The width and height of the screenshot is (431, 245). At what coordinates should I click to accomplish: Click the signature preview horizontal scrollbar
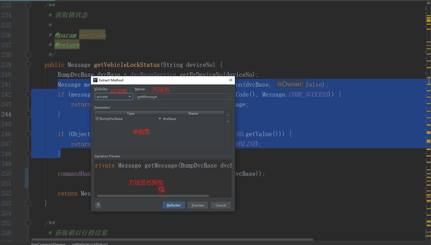tap(153, 196)
